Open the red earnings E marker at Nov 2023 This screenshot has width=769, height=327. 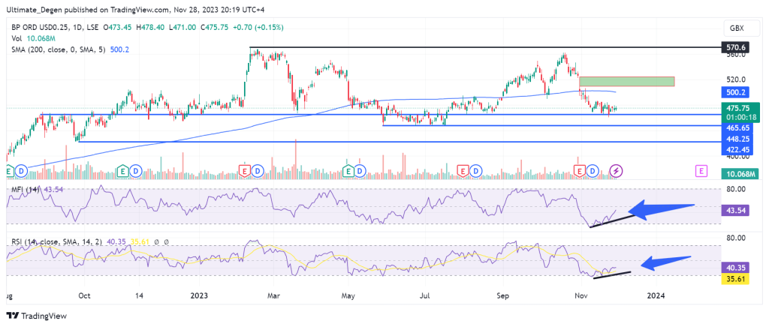click(x=581, y=171)
